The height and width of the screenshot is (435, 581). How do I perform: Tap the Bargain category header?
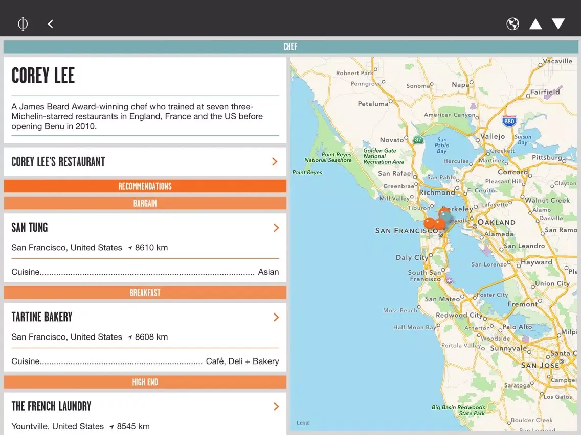[145, 203]
